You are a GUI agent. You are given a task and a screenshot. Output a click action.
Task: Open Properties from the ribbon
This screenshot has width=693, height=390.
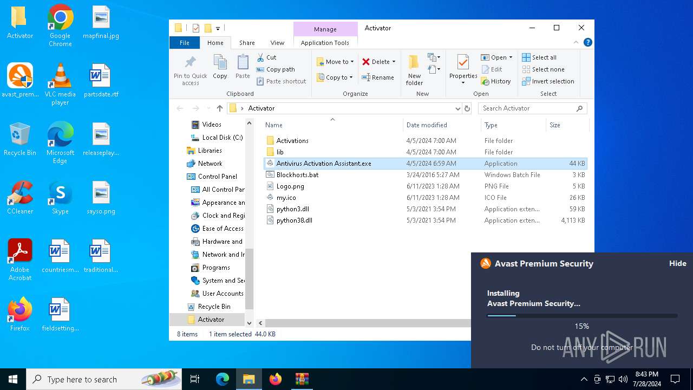(463, 70)
